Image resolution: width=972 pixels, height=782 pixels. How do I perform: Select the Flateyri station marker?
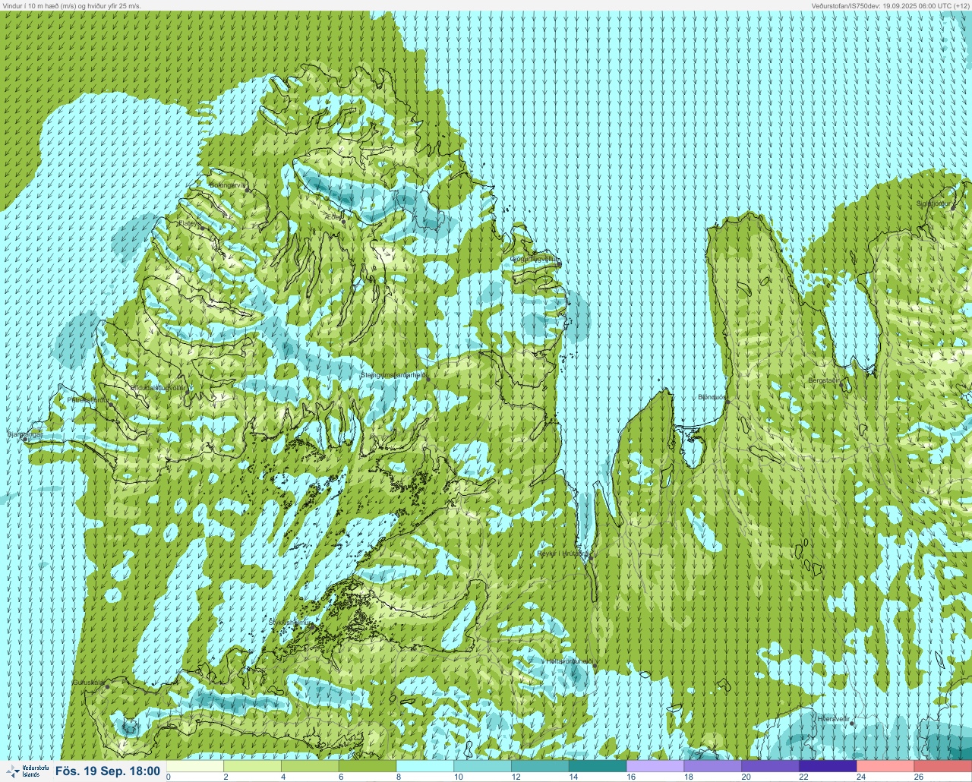[202, 228]
